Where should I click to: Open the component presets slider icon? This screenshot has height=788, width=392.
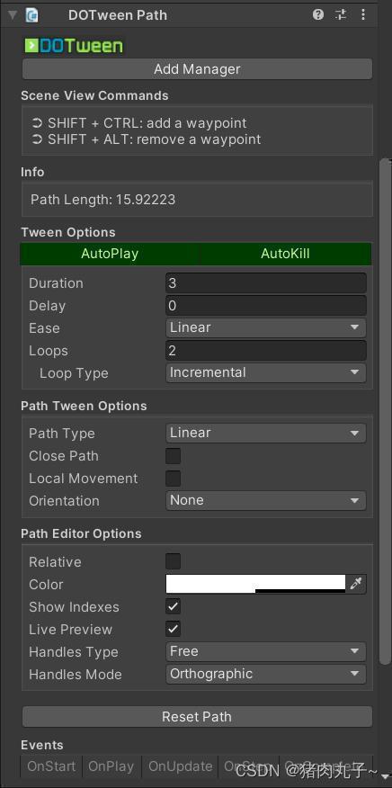341,14
